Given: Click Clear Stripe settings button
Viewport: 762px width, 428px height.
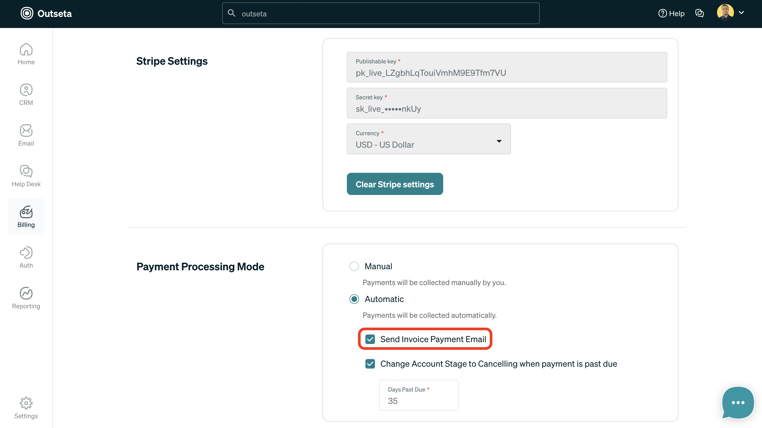Looking at the screenshot, I should (x=394, y=184).
